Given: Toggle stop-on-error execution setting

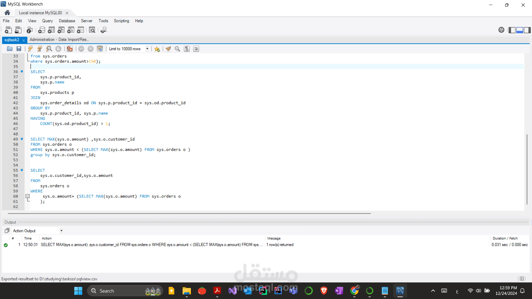Looking at the screenshot, I should [x=70, y=49].
